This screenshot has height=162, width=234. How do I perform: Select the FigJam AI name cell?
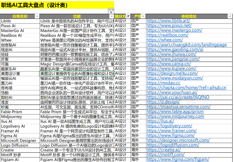point(20,160)
